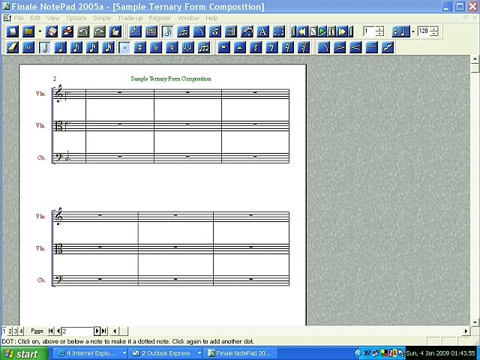
Task: Increase the playback start measure number
Action: point(379,28)
